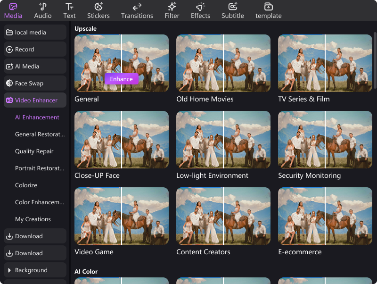Select the TV Series & Film thumbnail
377x284 pixels.
pyautogui.click(x=325, y=63)
